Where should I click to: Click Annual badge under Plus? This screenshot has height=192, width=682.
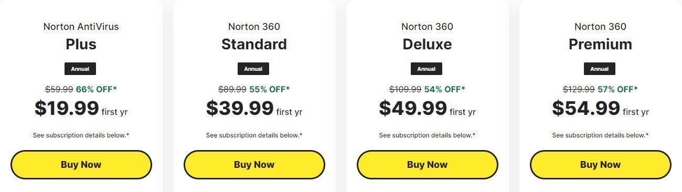coord(80,69)
